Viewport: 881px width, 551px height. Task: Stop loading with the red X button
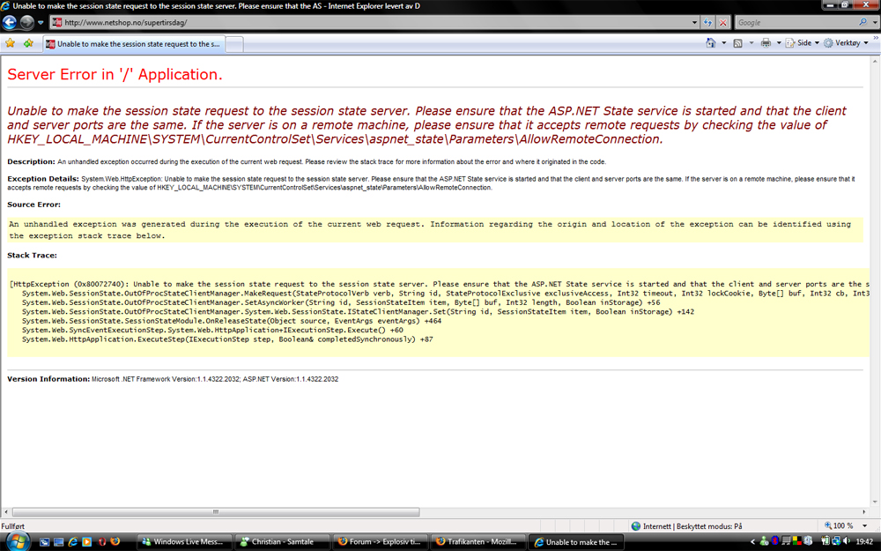click(723, 23)
